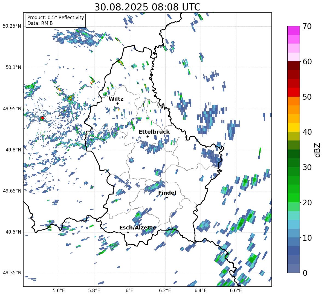The height and width of the screenshot is (296, 324).
Task: Click the Esch/Alzette city label
Action: click(138, 228)
